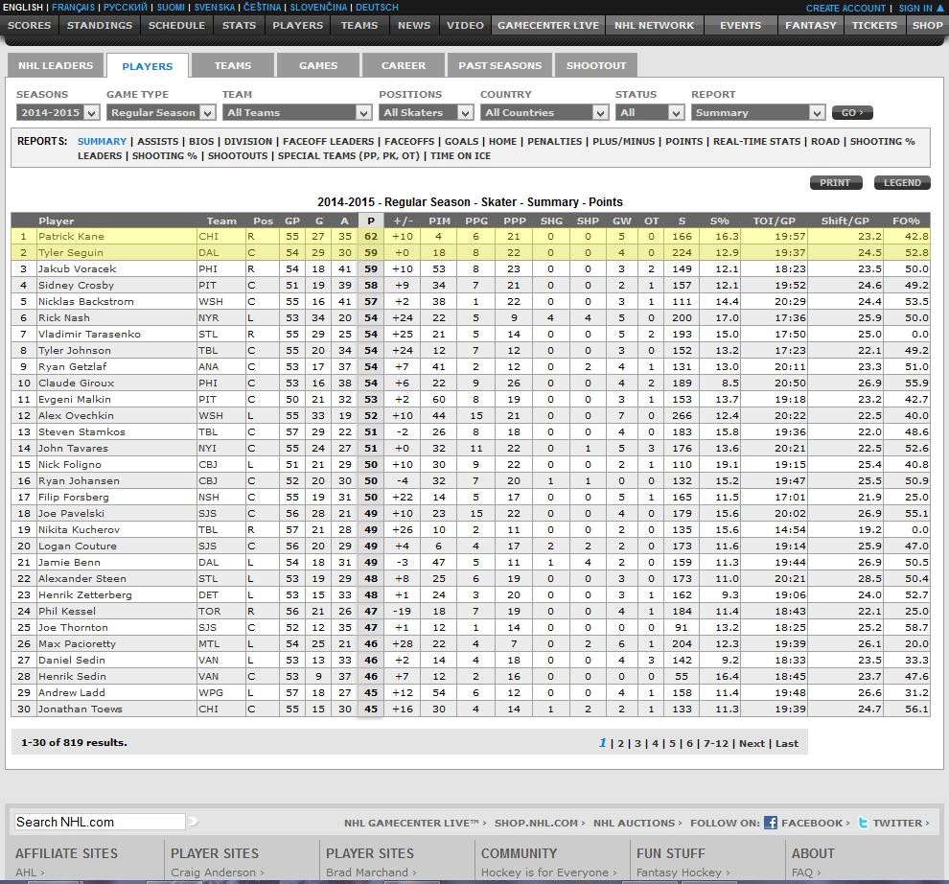Click the GO button

click(x=852, y=112)
